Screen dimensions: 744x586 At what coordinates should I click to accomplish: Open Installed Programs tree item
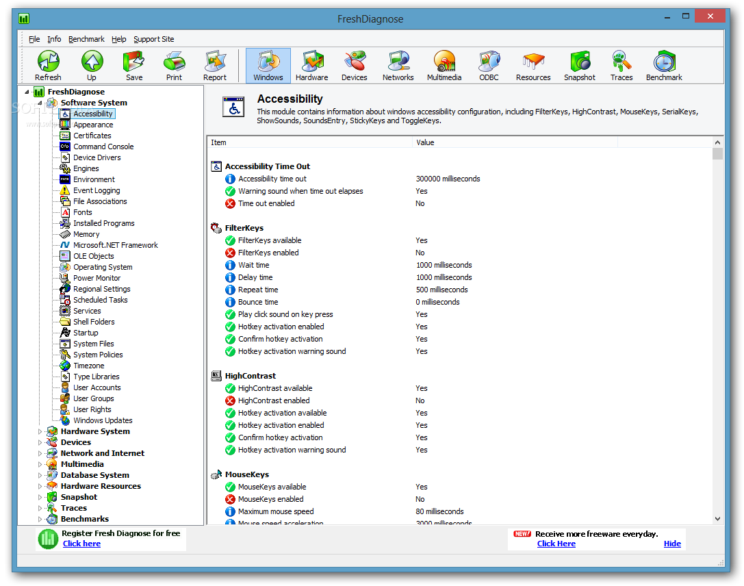tap(103, 223)
